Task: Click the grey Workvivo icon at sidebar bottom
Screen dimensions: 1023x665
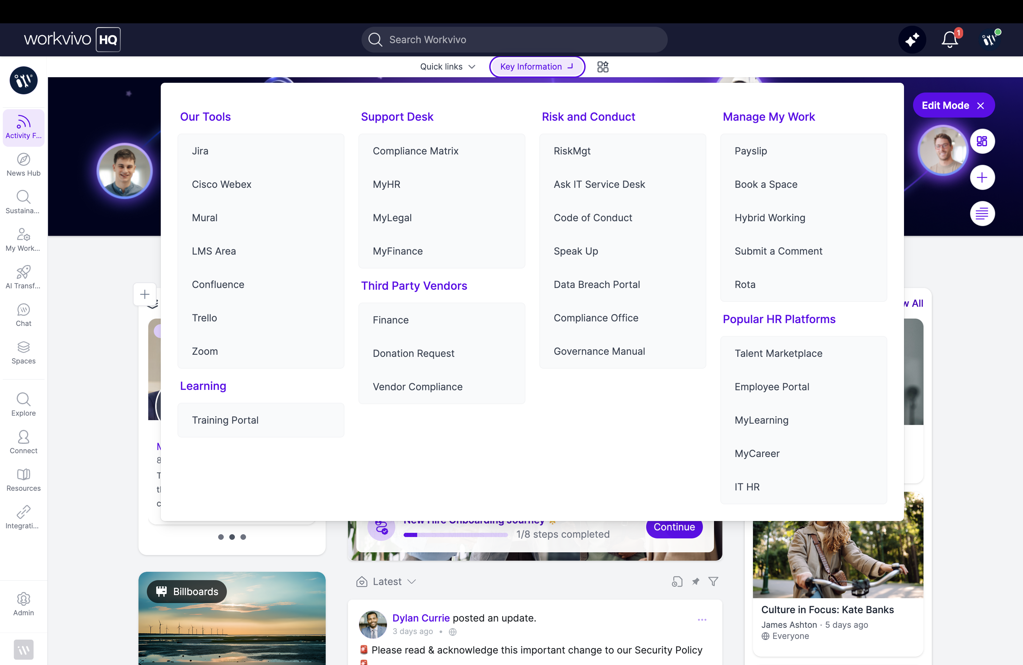Action: [x=24, y=650]
